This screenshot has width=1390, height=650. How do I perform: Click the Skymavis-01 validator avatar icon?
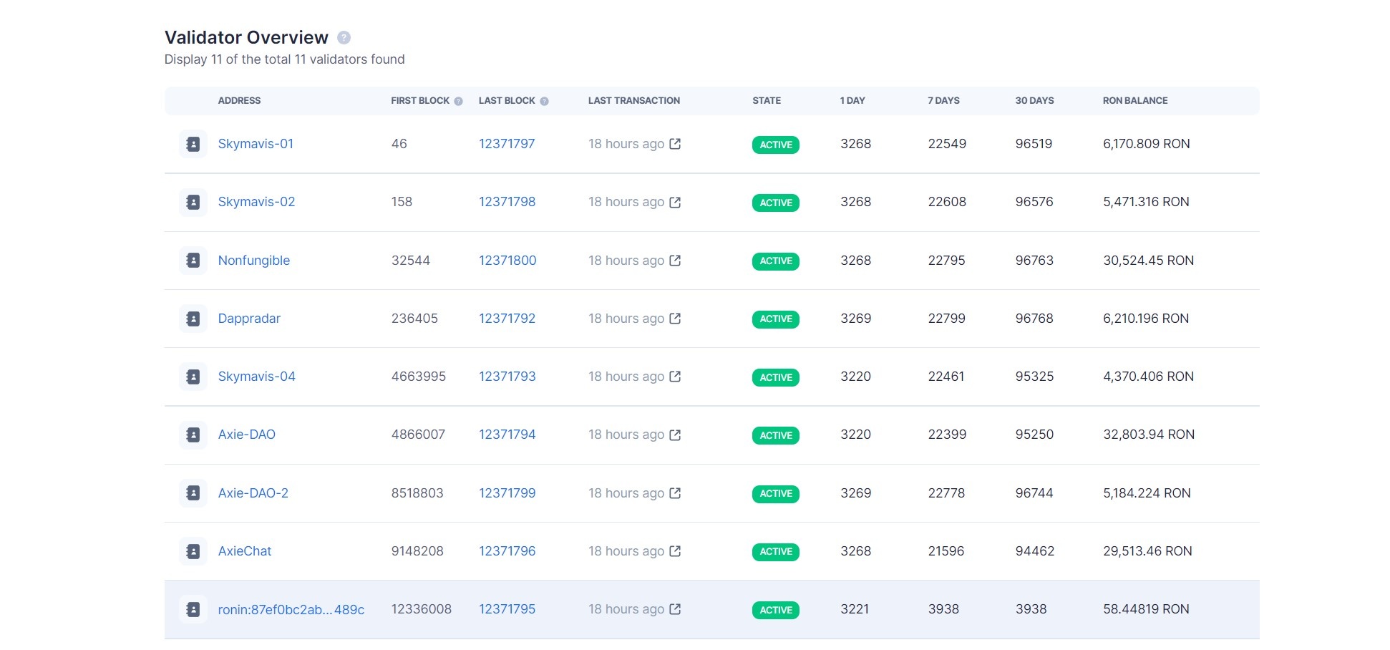click(x=193, y=144)
